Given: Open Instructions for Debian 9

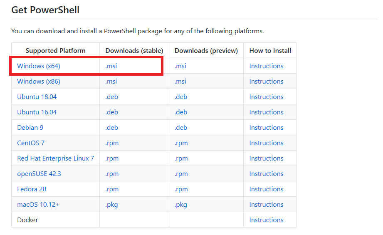Looking at the screenshot, I should [266, 128].
